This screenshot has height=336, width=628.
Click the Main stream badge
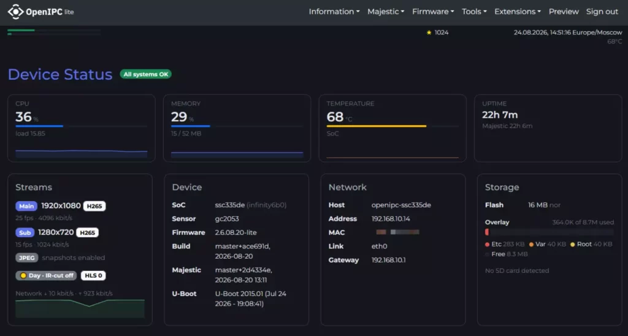26,206
